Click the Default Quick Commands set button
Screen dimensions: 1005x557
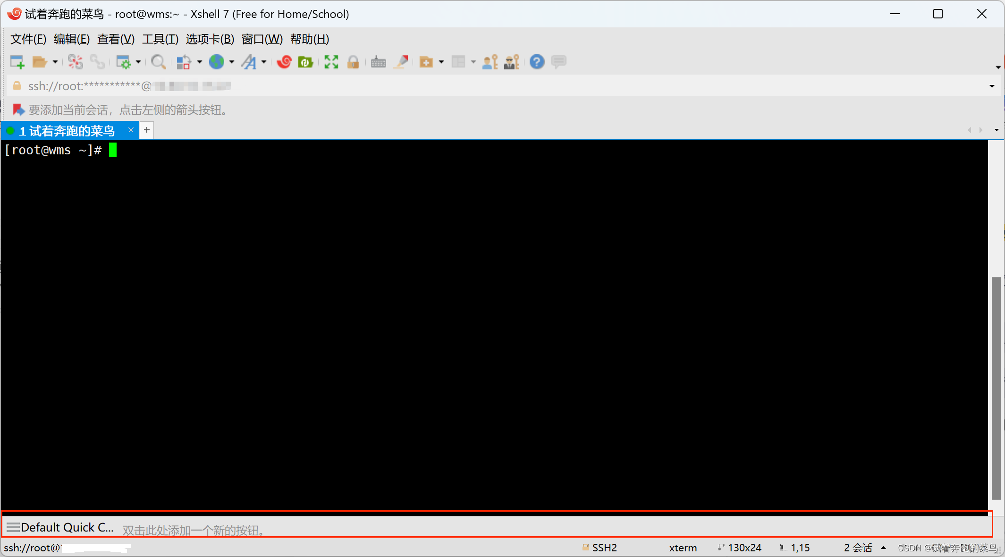pos(60,527)
